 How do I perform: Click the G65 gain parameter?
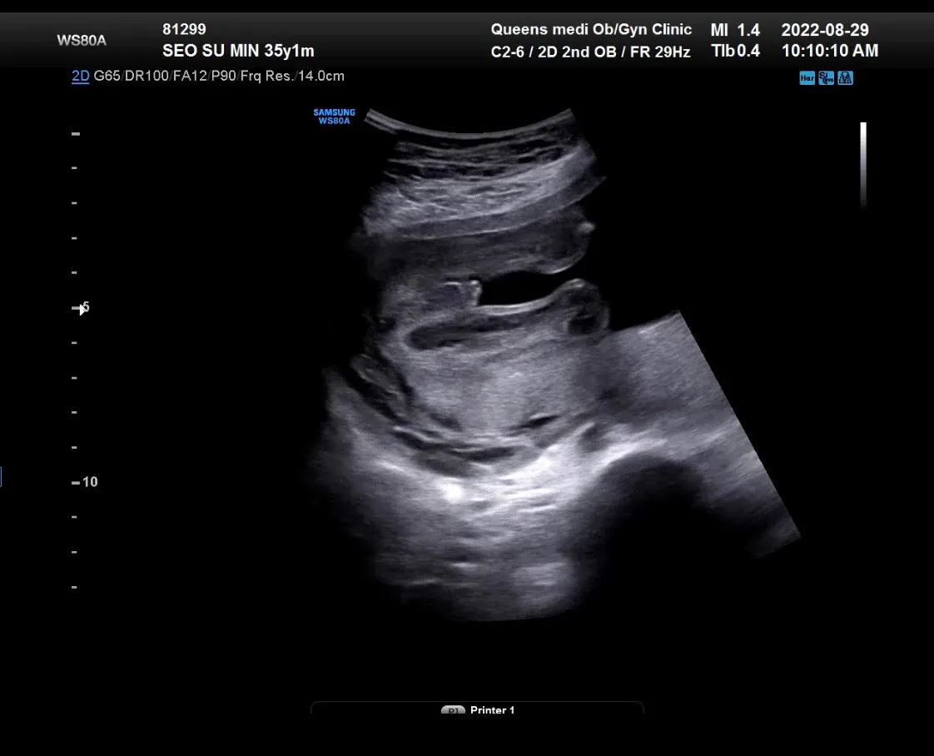[x=107, y=77]
